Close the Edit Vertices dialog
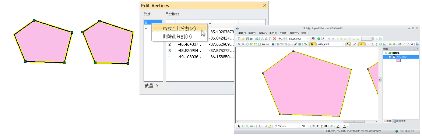This screenshot has width=422, height=137. (264, 5)
